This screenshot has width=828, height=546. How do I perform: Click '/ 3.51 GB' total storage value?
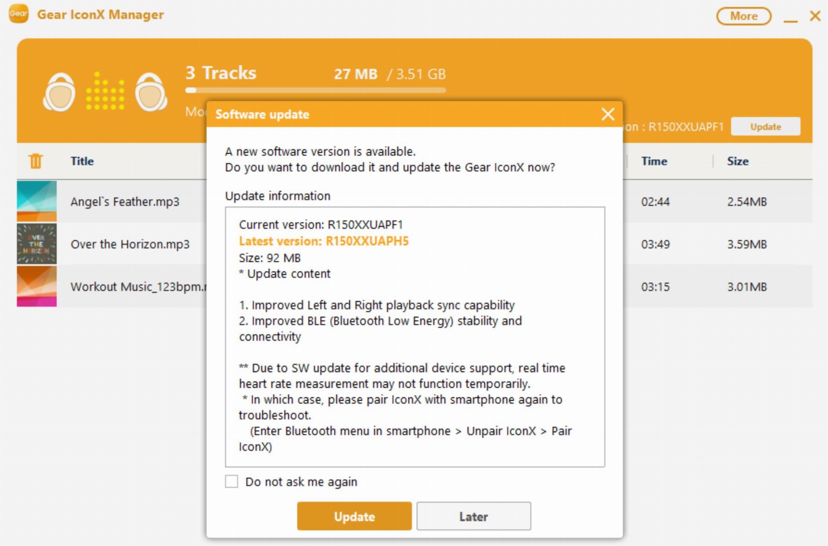point(417,74)
